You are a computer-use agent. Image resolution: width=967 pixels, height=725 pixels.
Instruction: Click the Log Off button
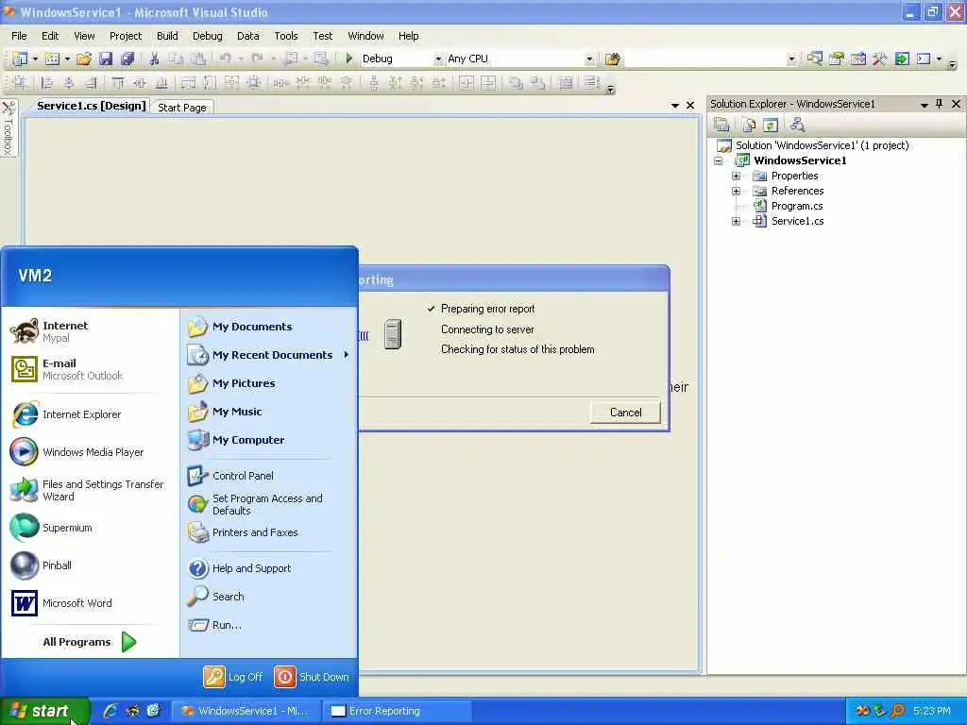click(233, 677)
